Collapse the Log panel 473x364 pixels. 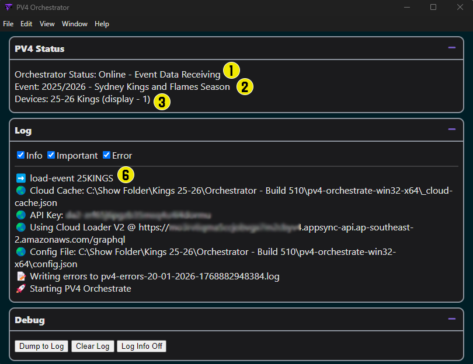(451, 129)
